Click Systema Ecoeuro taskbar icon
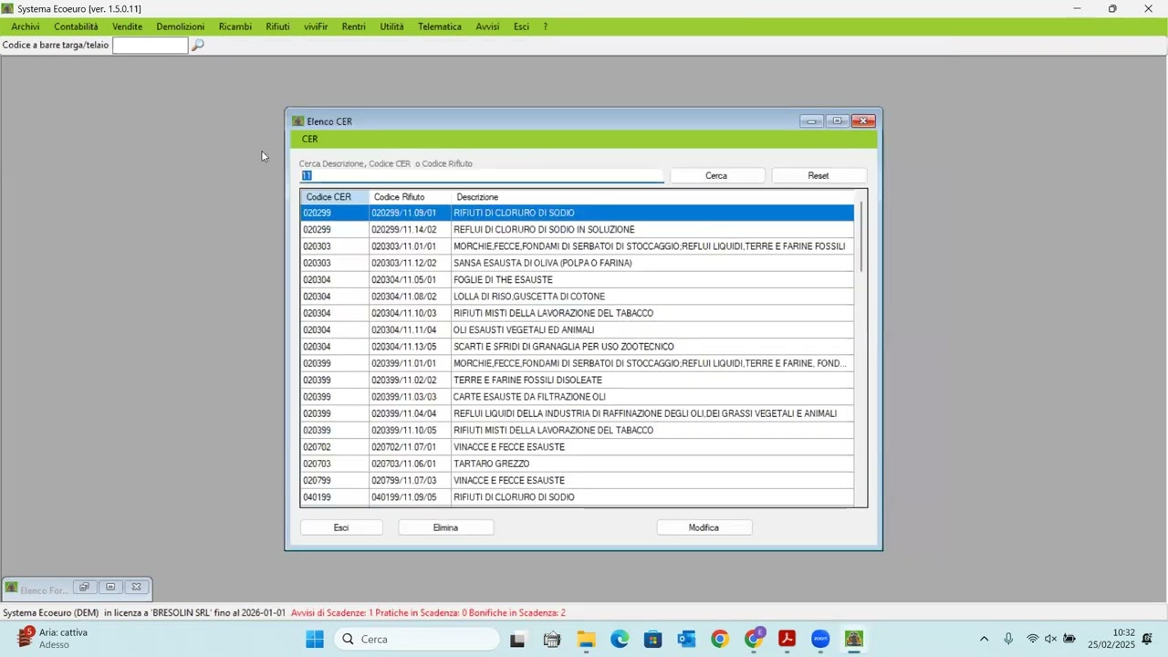This screenshot has width=1168, height=657. tap(854, 639)
